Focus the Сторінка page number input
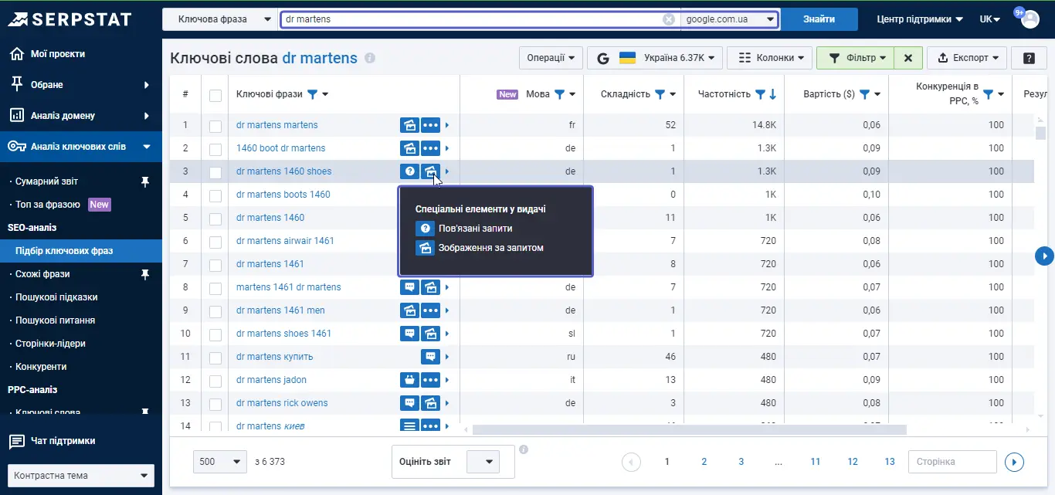 (953, 462)
